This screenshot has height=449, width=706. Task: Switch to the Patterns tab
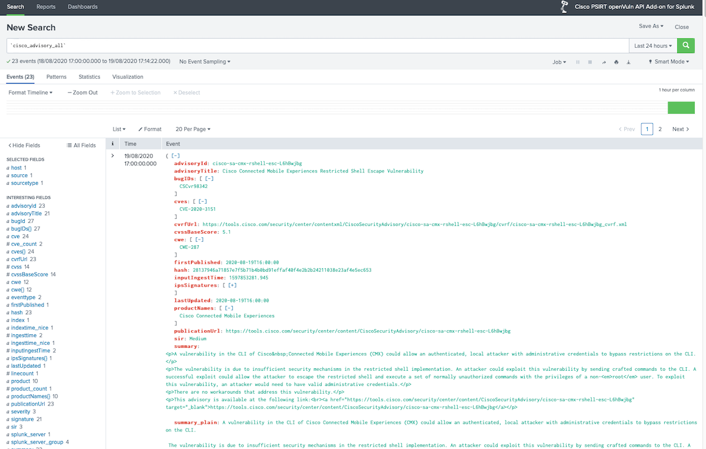click(56, 77)
